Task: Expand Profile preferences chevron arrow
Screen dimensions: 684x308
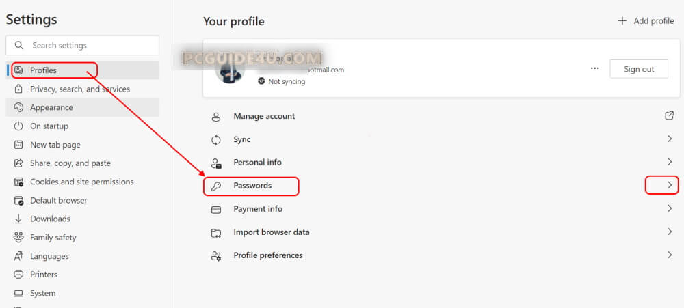Action: pos(670,255)
